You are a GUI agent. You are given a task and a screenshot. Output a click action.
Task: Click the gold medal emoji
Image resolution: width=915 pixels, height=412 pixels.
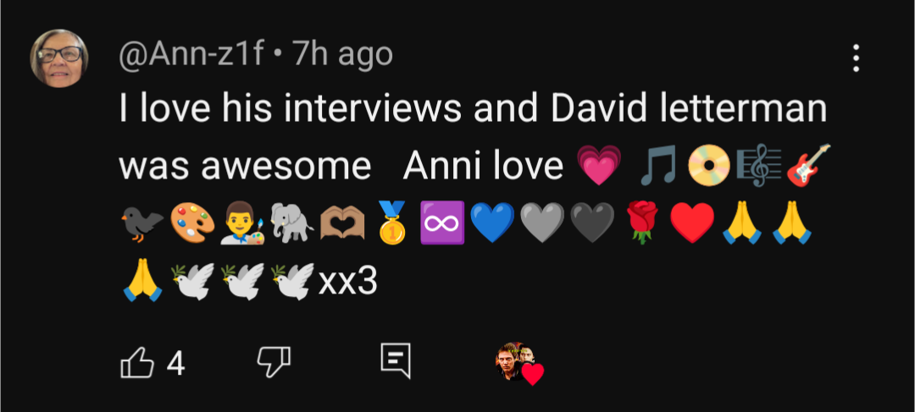pos(392,222)
